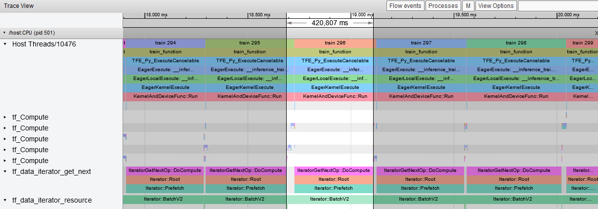Screen dimensions: 598x209
Task: Select the train 294 slice
Action: pos(166,43)
